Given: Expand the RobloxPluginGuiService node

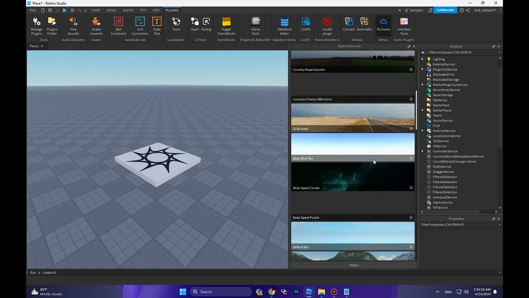Looking at the screenshot, I should tap(423, 85).
